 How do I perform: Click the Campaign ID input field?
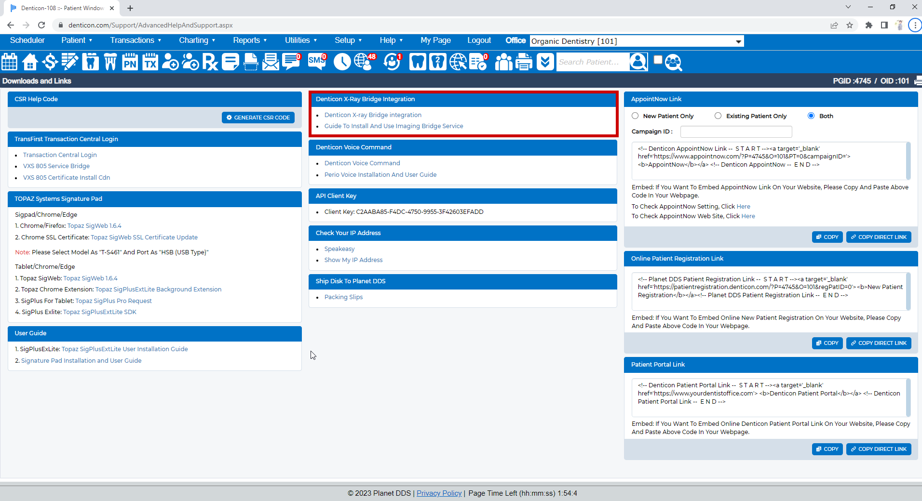pos(736,132)
